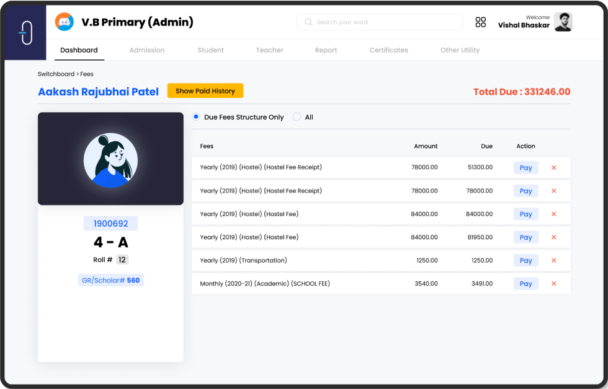608x389 pixels.
Task: Open the Other Utility menu
Action: [x=460, y=50]
